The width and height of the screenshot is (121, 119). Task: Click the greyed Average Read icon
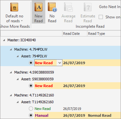(68, 7)
